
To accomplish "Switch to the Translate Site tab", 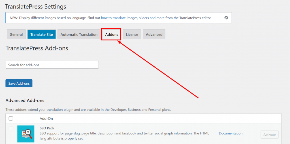I will tap(42, 34).
